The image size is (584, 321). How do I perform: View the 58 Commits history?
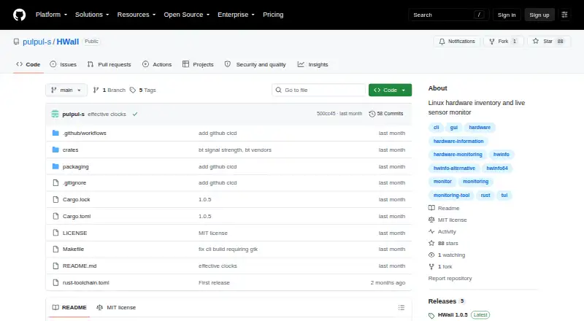pos(386,114)
